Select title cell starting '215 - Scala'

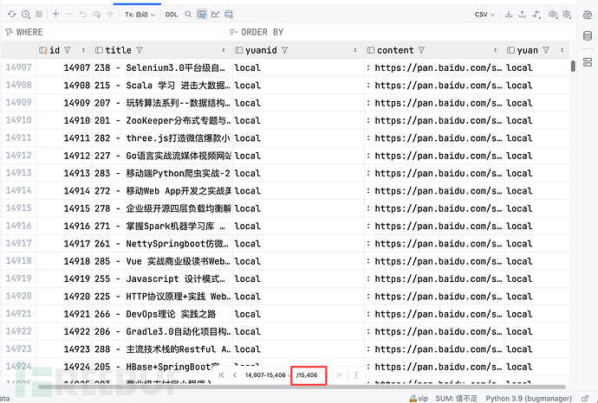click(162, 86)
